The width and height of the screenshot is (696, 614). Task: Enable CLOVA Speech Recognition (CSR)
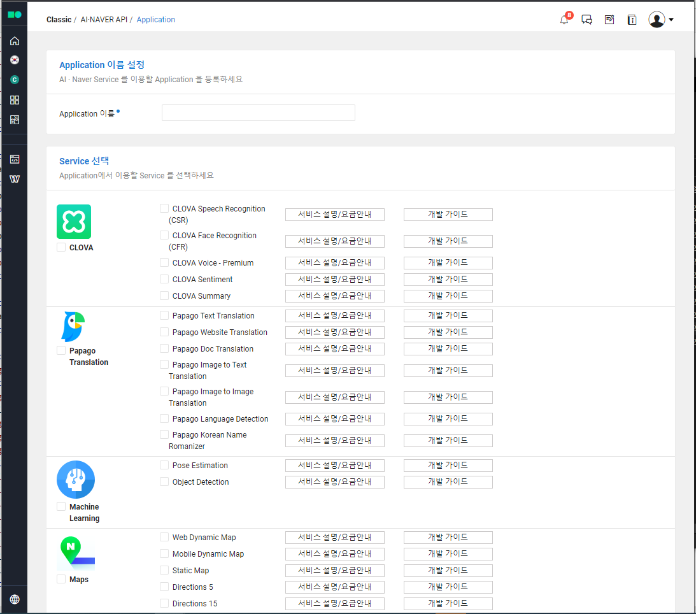(164, 208)
